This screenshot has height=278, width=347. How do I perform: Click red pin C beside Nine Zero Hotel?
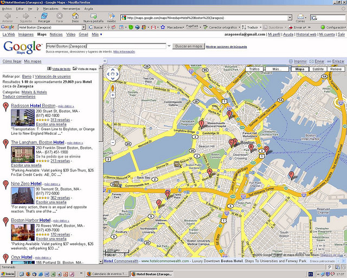click(x=6, y=185)
